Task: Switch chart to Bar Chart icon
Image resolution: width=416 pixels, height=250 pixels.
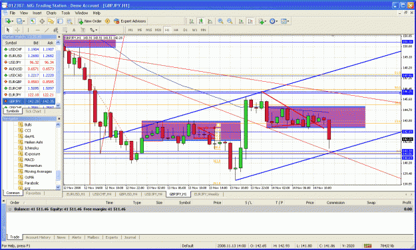Action: 192,21
